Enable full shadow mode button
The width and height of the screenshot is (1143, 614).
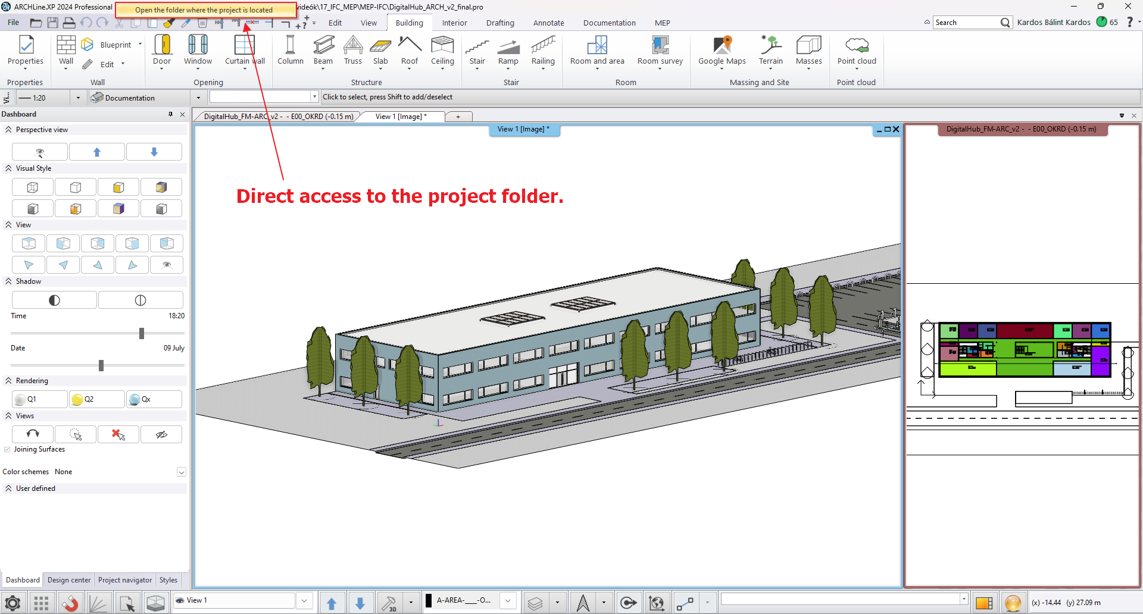coord(54,300)
